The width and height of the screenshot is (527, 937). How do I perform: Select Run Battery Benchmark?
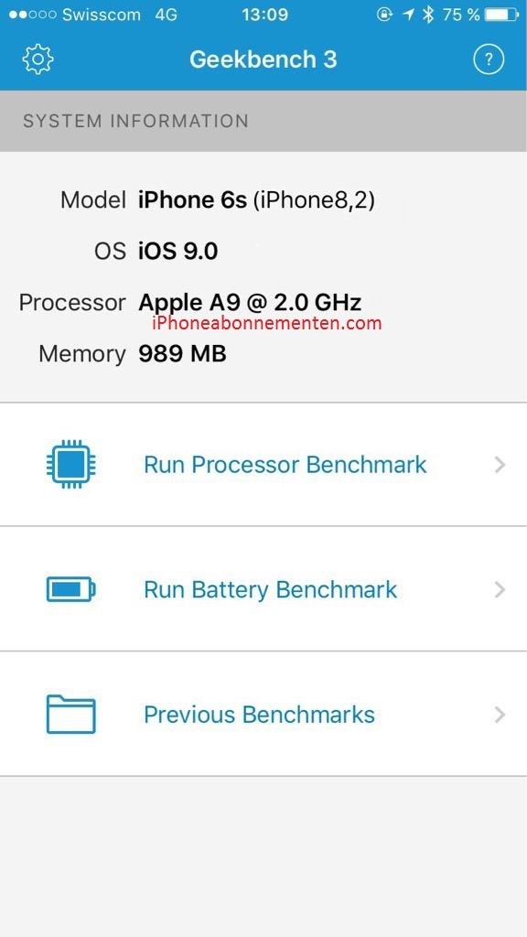pyautogui.click(x=263, y=588)
